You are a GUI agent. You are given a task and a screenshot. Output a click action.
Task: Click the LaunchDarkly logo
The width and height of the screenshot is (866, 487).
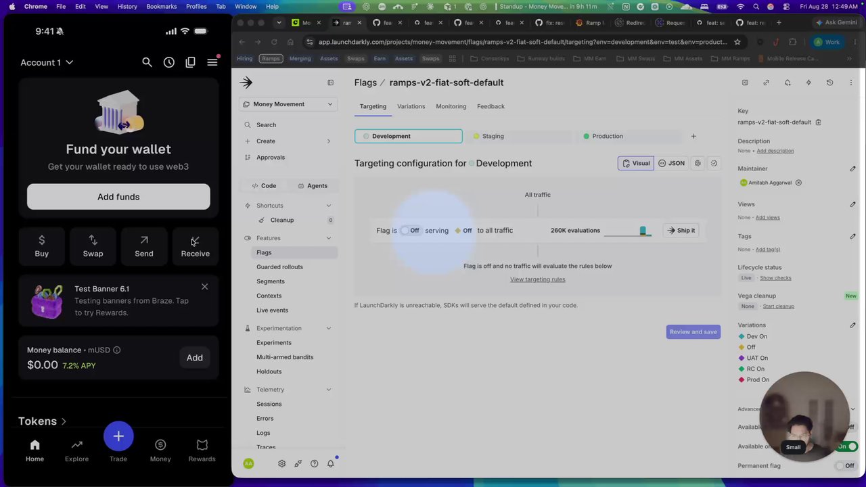pyautogui.click(x=246, y=83)
